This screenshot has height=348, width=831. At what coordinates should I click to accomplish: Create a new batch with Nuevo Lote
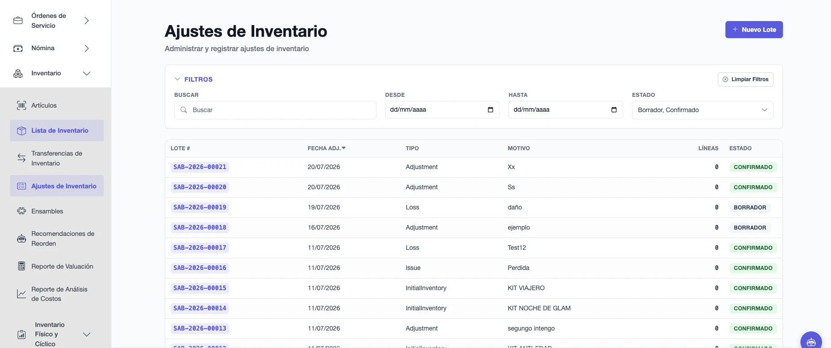pyautogui.click(x=754, y=30)
